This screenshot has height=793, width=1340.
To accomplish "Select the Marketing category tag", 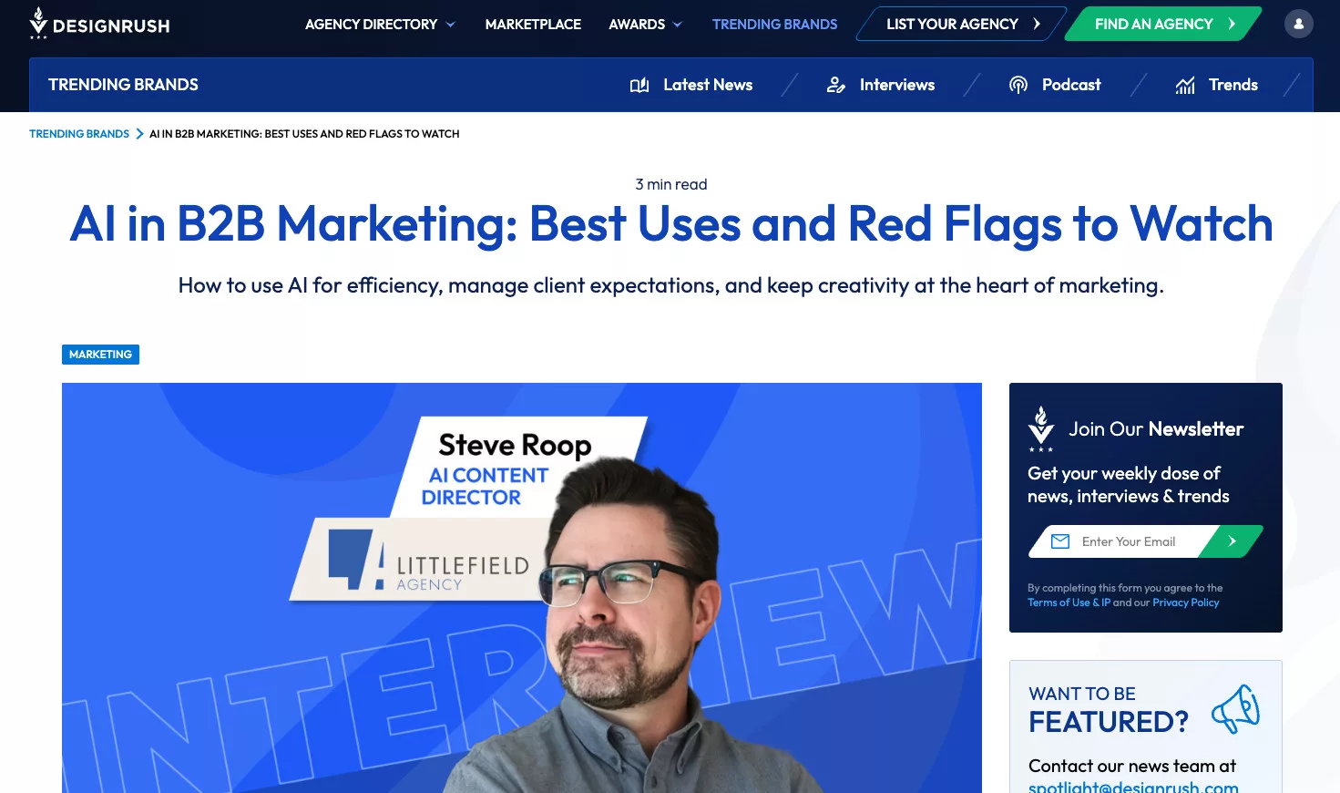I will [100, 355].
